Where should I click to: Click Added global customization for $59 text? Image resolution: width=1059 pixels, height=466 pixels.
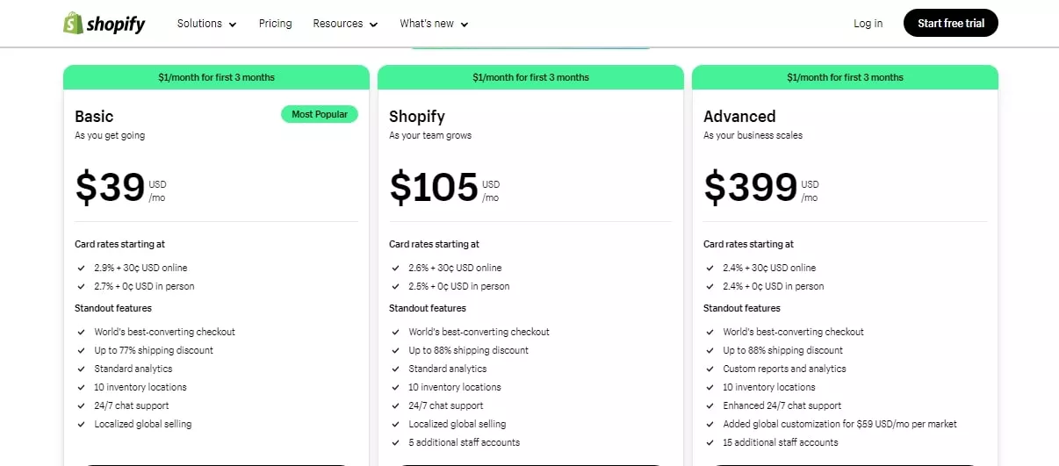[839, 424]
